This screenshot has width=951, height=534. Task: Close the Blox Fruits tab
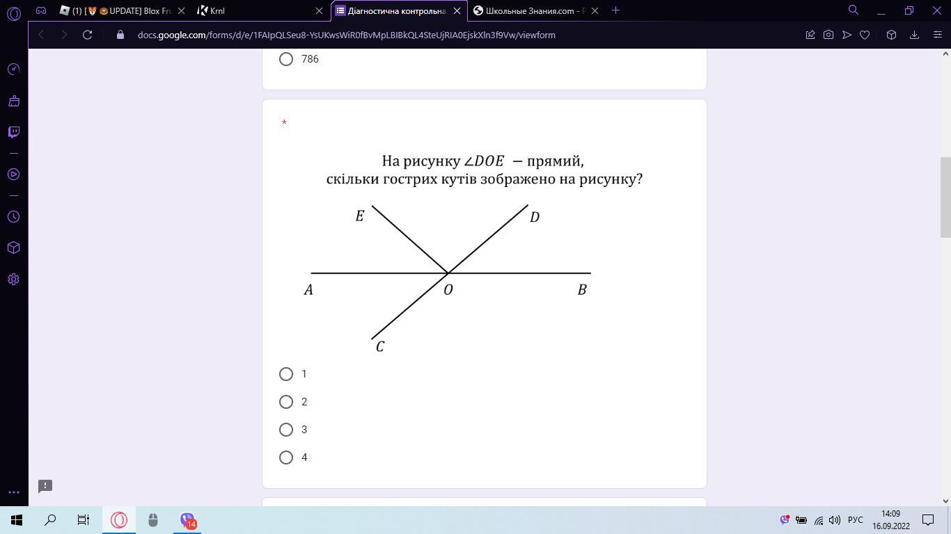point(181,10)
